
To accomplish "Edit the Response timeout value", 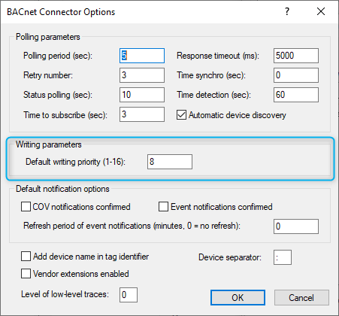I will click(296, 56).
